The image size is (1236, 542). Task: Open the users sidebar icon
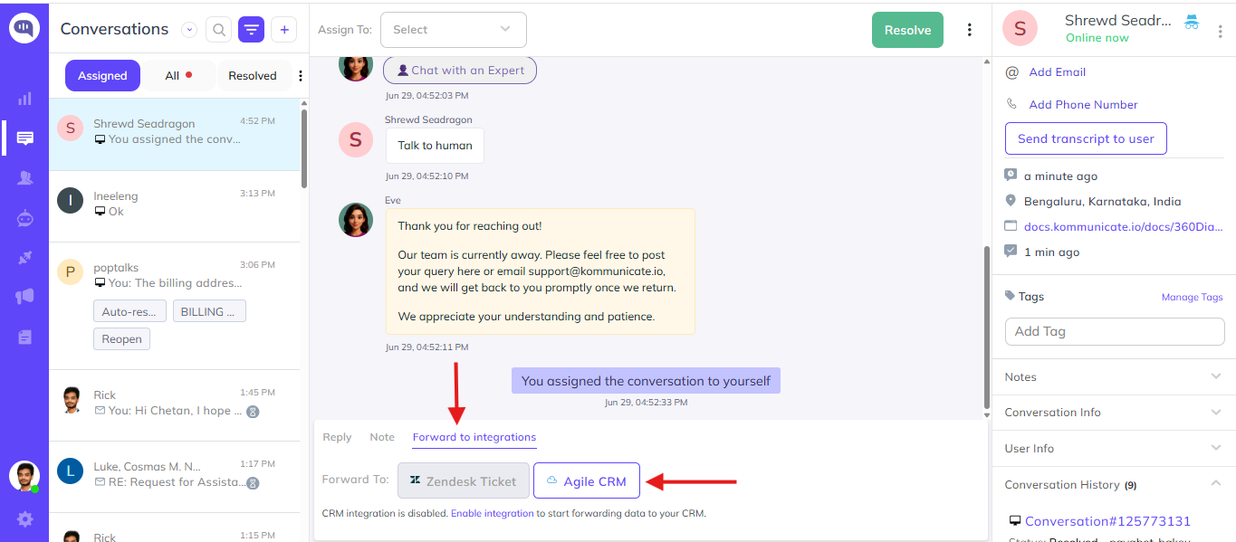(24, 178)
